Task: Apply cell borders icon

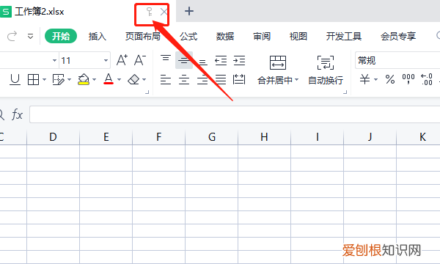Action: coord(33,79)
